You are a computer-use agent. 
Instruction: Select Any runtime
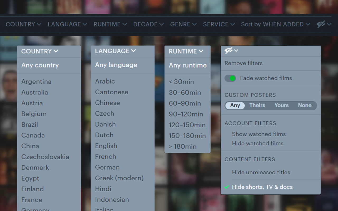tap(188, 65)
